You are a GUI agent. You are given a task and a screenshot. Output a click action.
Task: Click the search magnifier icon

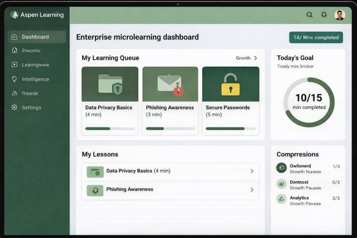pos(310,15)
